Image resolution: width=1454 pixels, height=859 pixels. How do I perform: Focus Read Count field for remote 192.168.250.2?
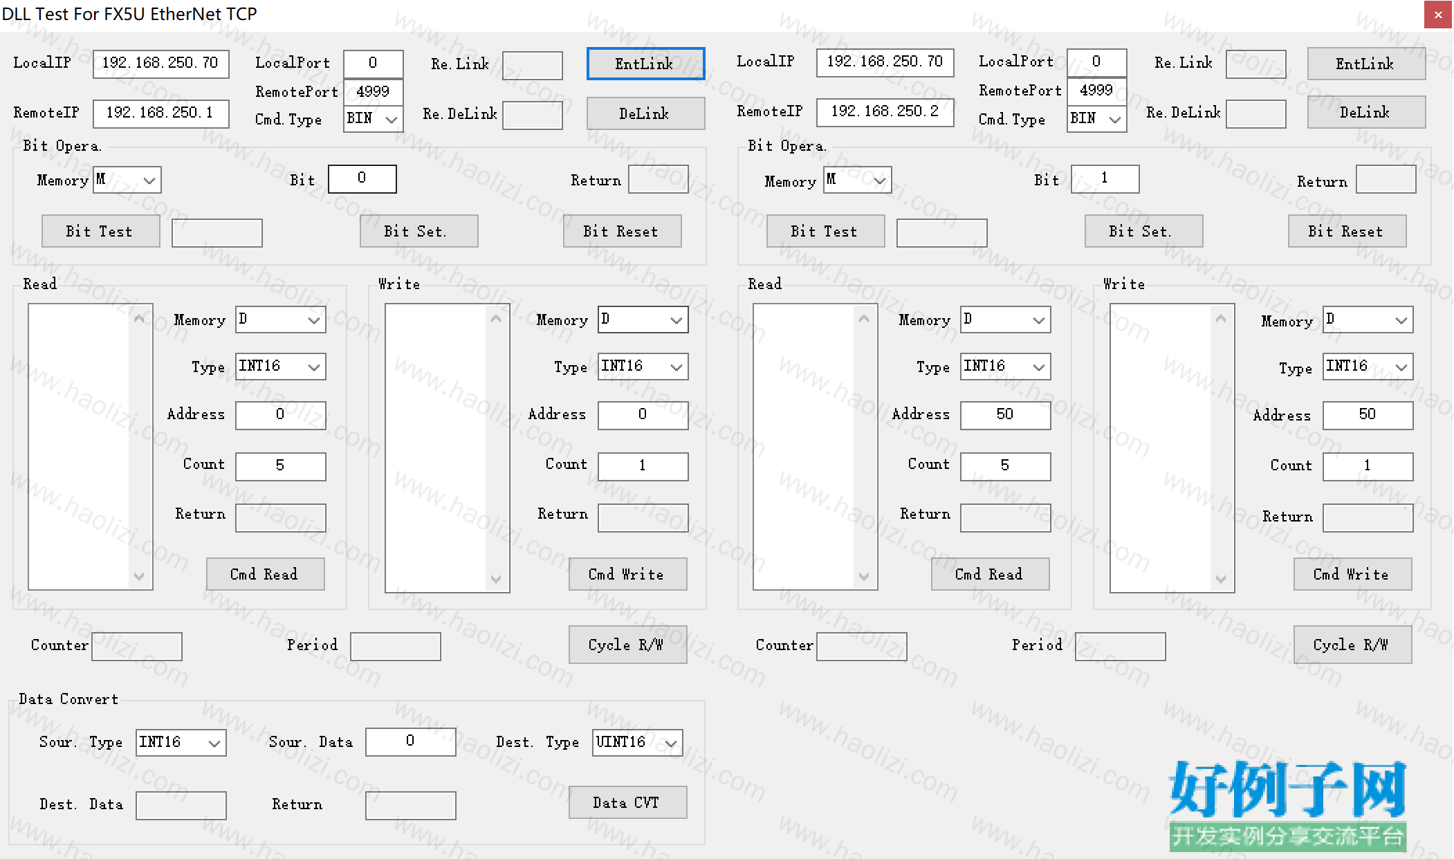tap(1005, 466)
